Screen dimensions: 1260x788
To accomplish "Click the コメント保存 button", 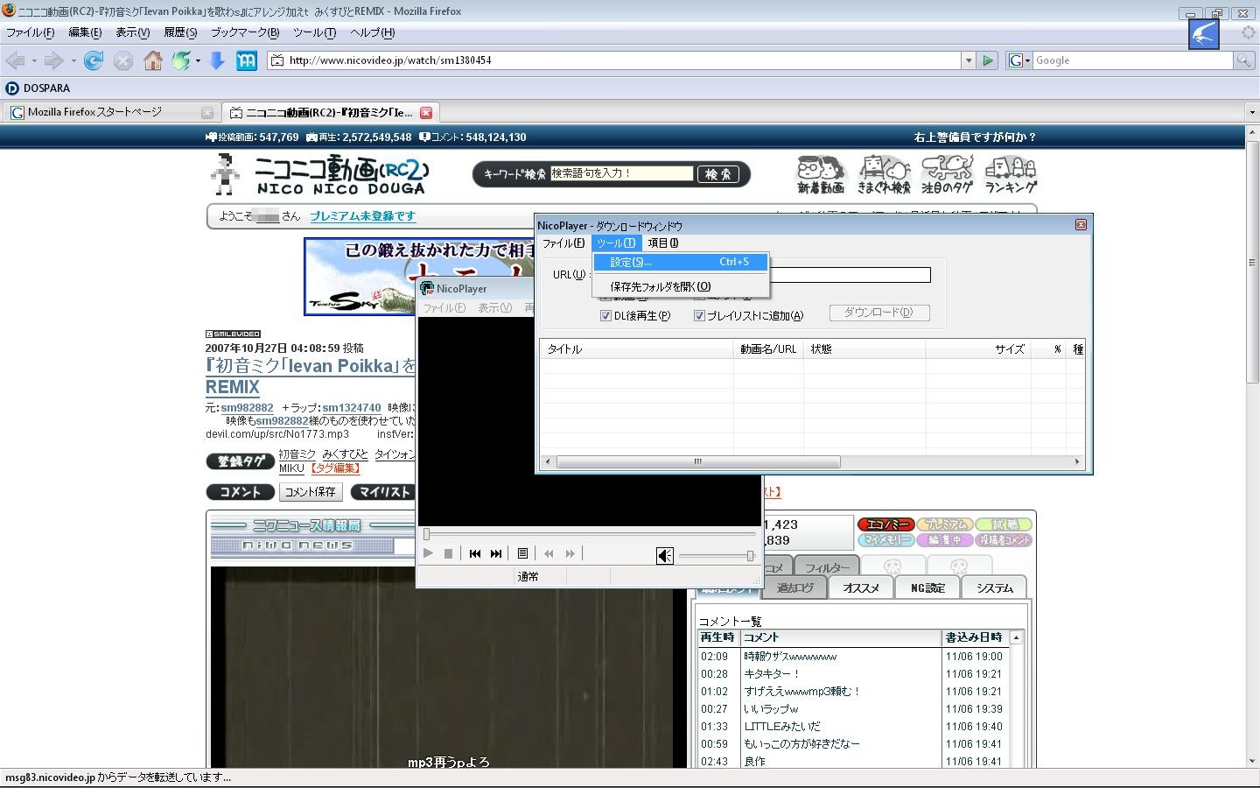I will point(311,492).
